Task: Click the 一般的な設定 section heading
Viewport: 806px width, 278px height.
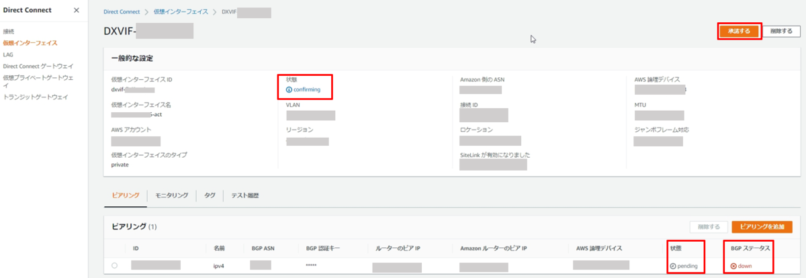Action: point(132,58)
